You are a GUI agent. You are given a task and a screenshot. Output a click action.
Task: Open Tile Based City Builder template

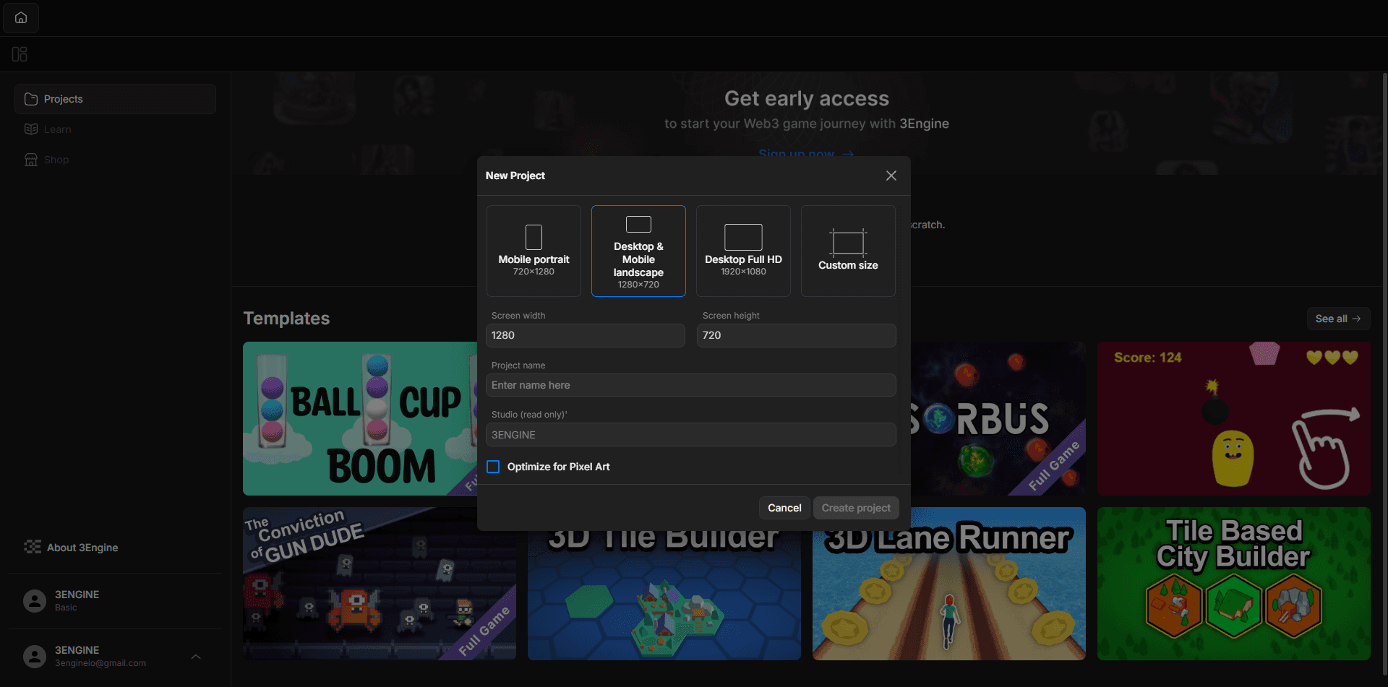click(x=1233, y=584)
